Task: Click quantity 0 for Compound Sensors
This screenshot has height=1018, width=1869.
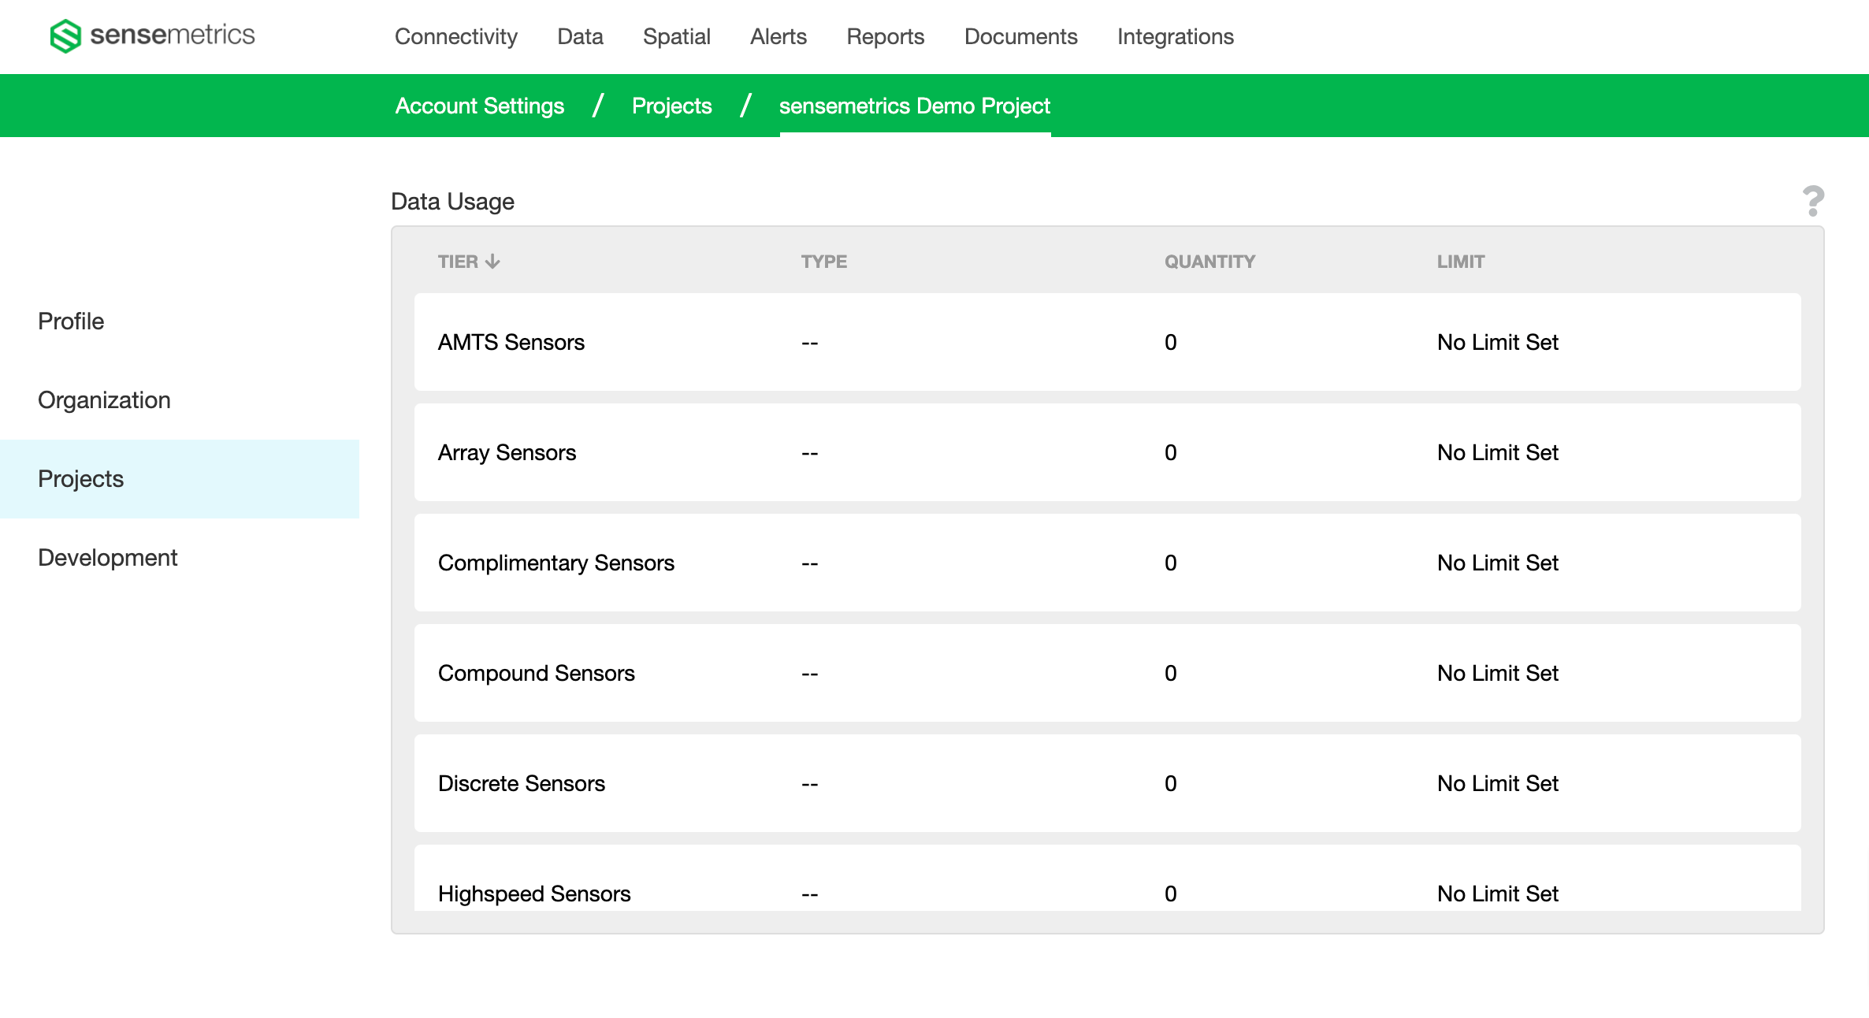Action: 1171,673
